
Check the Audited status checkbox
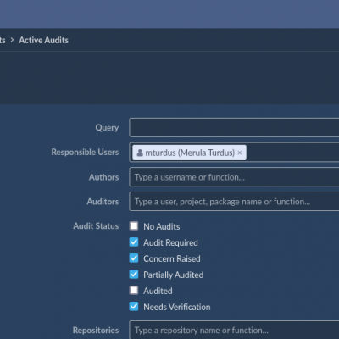point(134,291)
